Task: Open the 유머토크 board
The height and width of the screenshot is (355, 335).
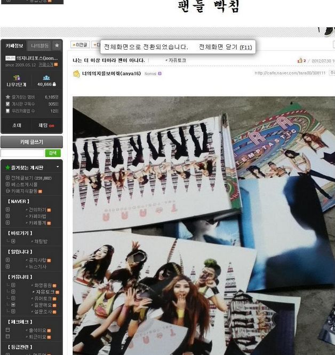Action: point(43,298)
